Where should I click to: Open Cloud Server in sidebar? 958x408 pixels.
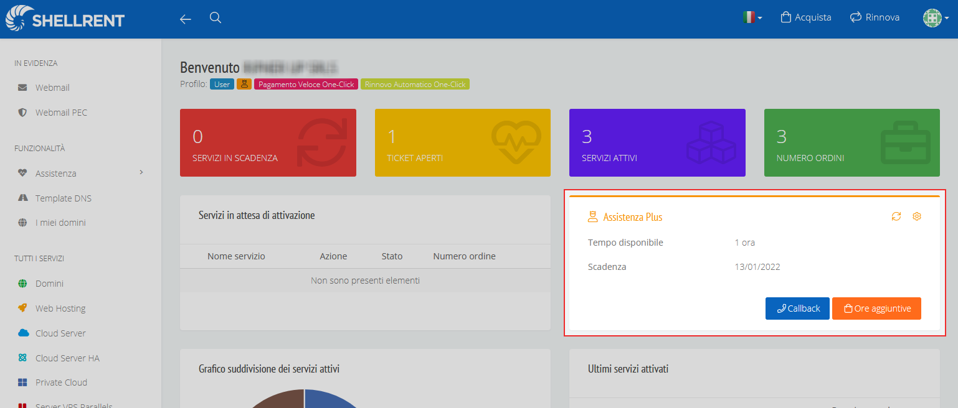tap(60, 333)
